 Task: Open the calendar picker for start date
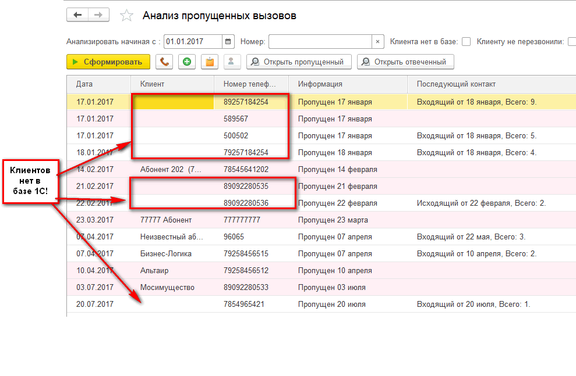[x=228, y=42]
